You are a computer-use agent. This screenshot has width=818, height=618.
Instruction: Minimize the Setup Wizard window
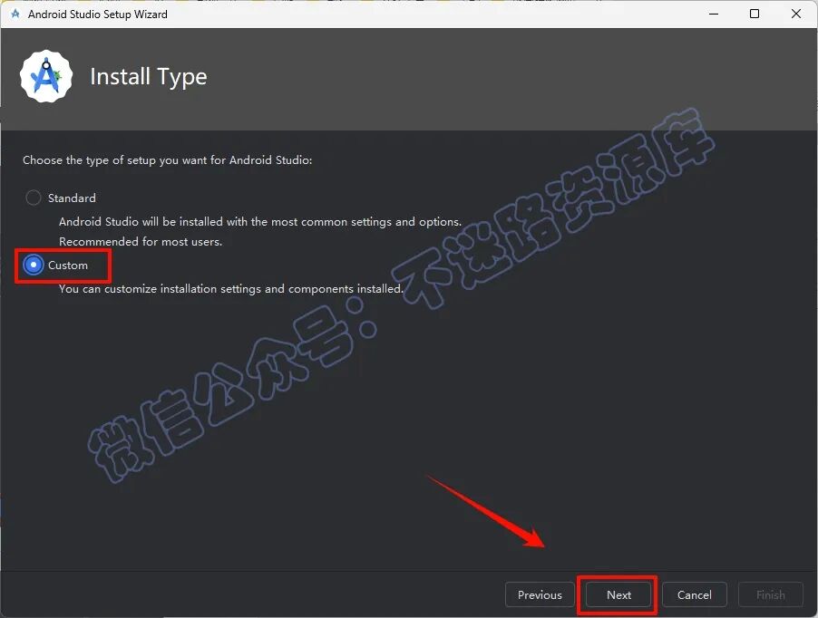pyautogui.click(x=714, y=14)
